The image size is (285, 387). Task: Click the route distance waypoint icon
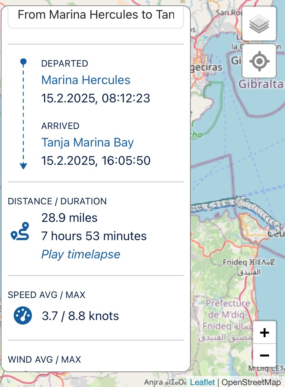(x=20, y=231)
